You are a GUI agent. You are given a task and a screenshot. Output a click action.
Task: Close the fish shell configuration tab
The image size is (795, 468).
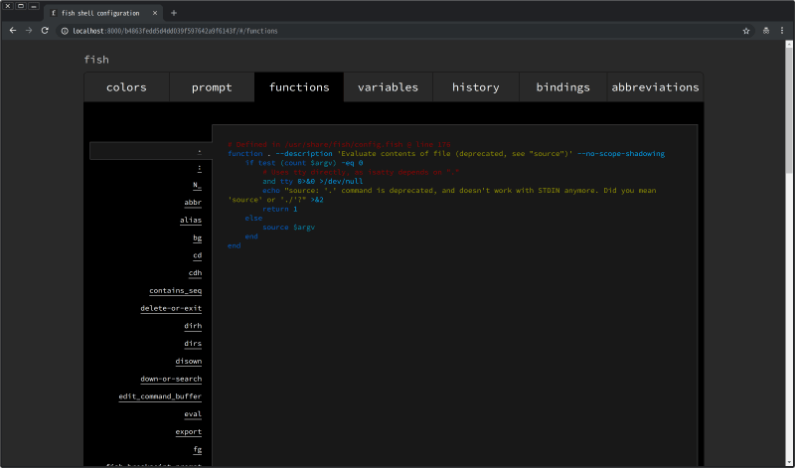[x=155, y=13]
